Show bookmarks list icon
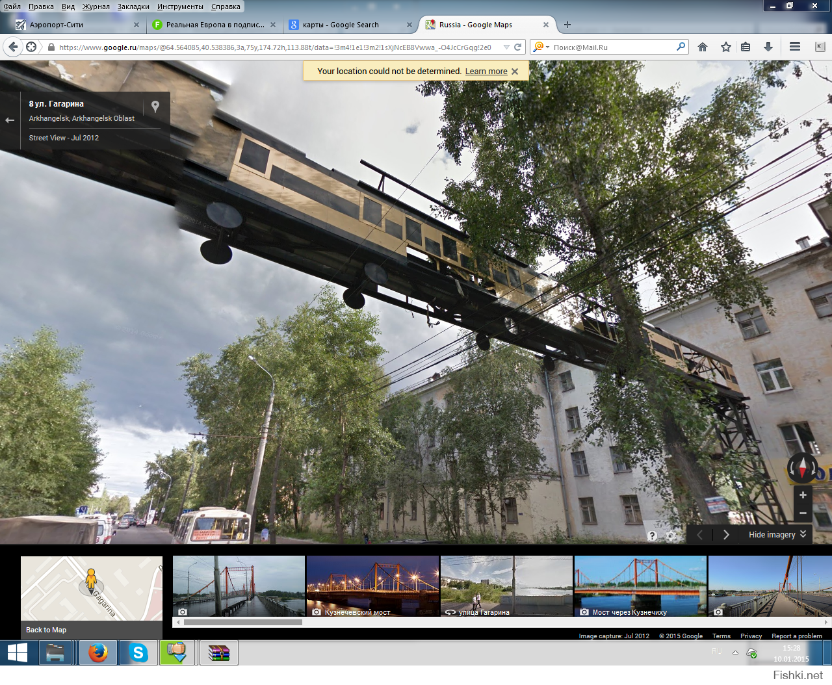The height and width of the screenshot is (685, 832). pyautogui.click(x=746, y=47)
